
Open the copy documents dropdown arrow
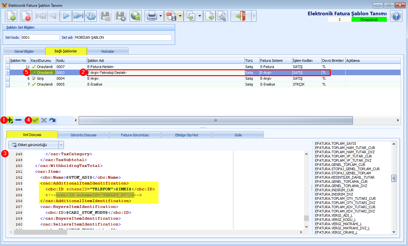pyautogui.click(x=200, y=16)
